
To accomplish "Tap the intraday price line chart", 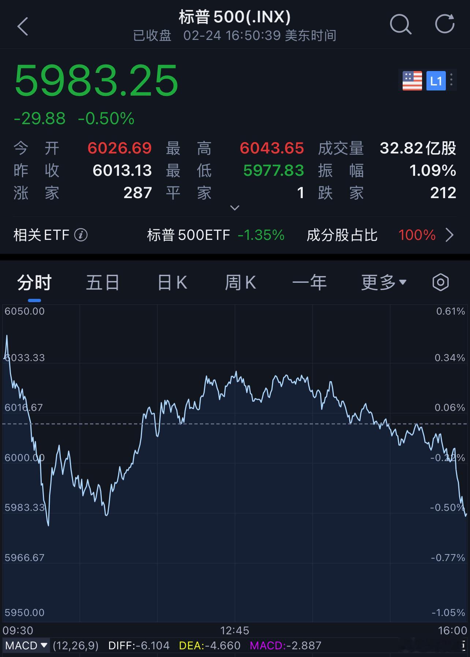I will point(235,463).
